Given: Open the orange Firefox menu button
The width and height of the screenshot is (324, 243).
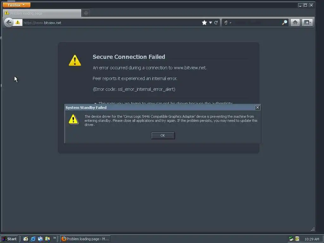Looking at the screenshot, I should tap(16, 5).
